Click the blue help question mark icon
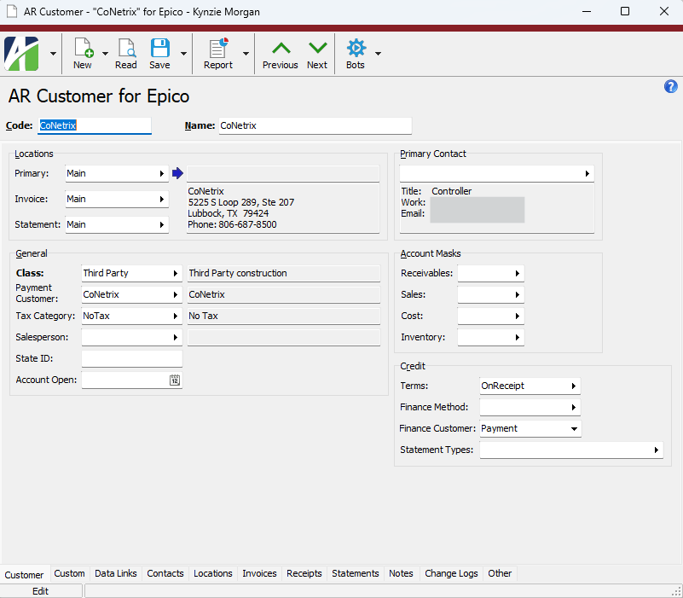683x598 pixels. click(671, 87)
